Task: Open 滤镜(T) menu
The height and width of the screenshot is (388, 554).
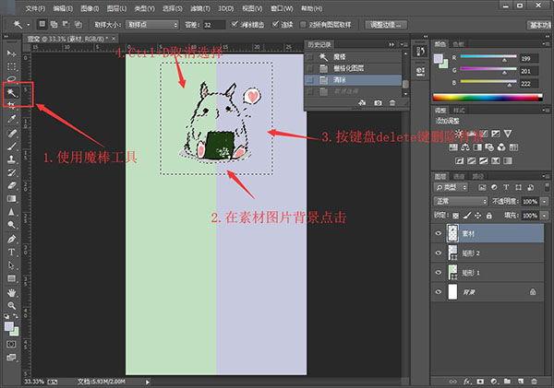Action: point(200,8)
